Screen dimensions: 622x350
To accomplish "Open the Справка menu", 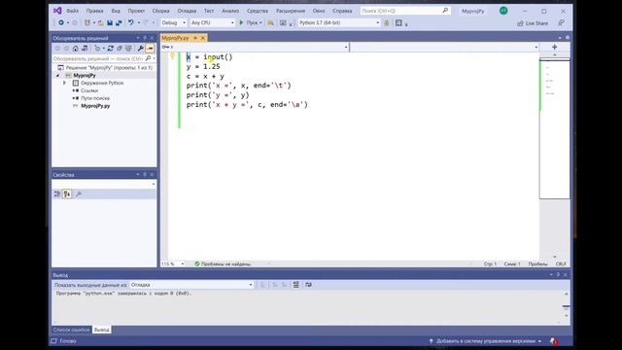I will [342, 11].
